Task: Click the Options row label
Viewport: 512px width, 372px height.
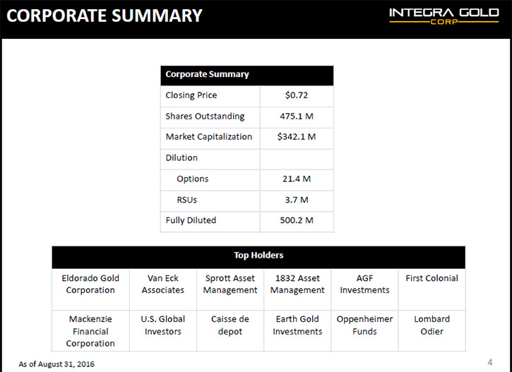Action: tap(193, 179)
